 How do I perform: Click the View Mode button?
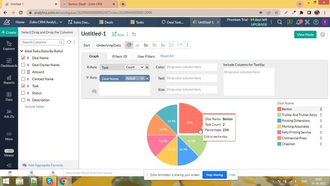[305, 35]
